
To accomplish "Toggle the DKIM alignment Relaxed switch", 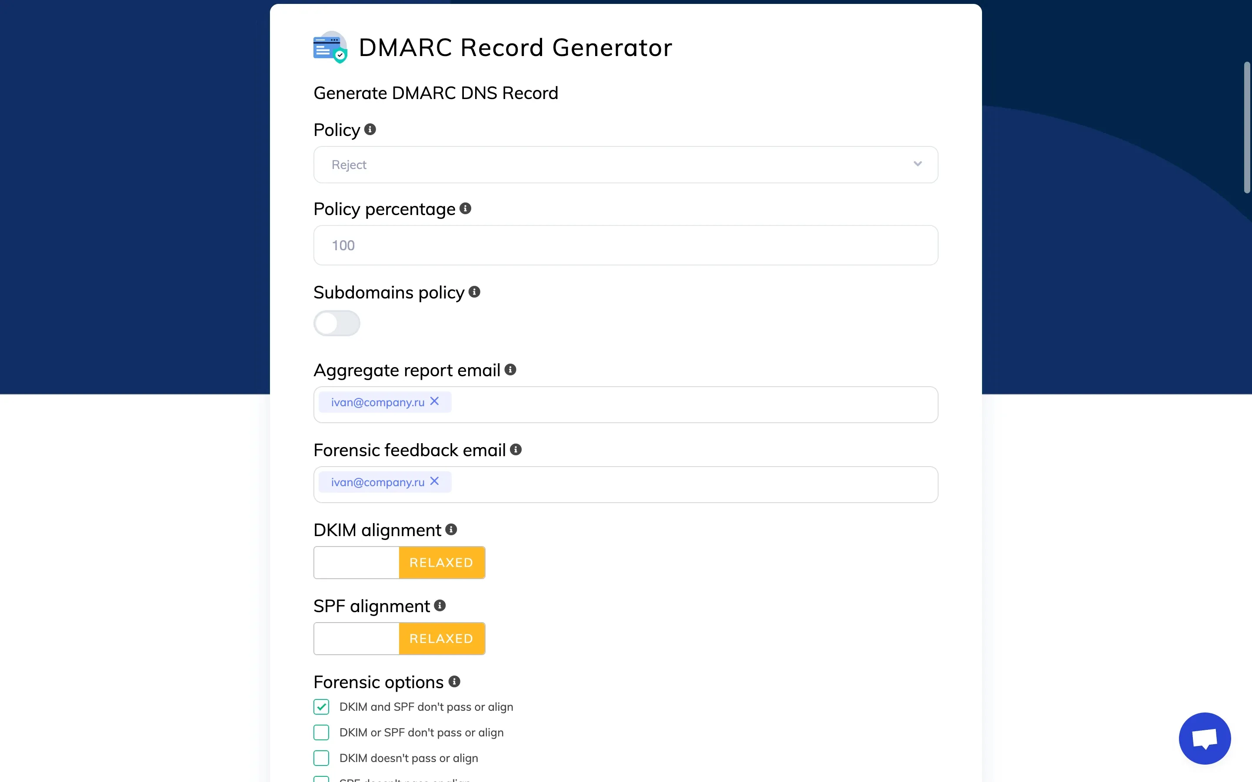I will 399,563.
